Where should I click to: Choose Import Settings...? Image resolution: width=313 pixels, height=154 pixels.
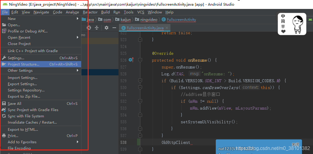tap(41, 78)
